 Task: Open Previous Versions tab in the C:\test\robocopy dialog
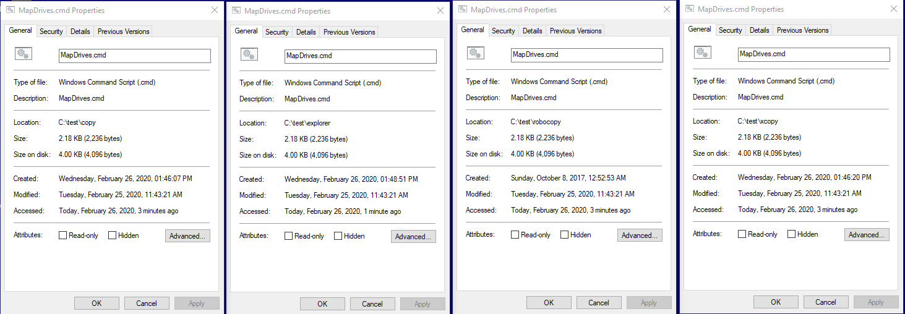pyautogui.click(x=575, y=31)
